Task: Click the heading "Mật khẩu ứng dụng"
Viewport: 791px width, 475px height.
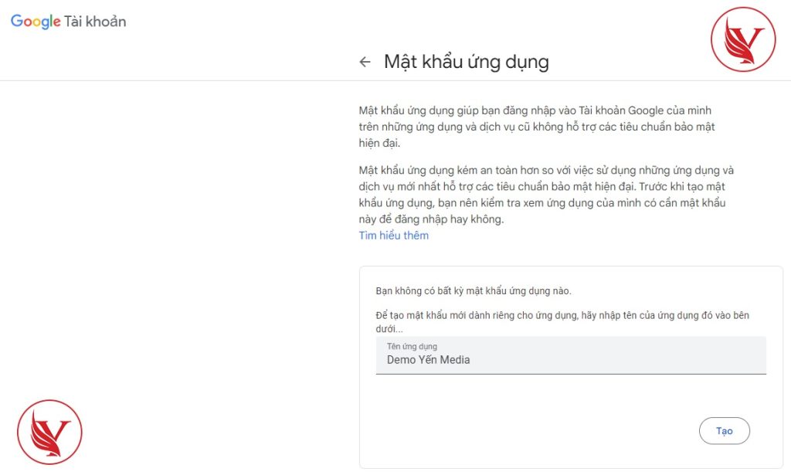Action: click(x=466, y=62)
